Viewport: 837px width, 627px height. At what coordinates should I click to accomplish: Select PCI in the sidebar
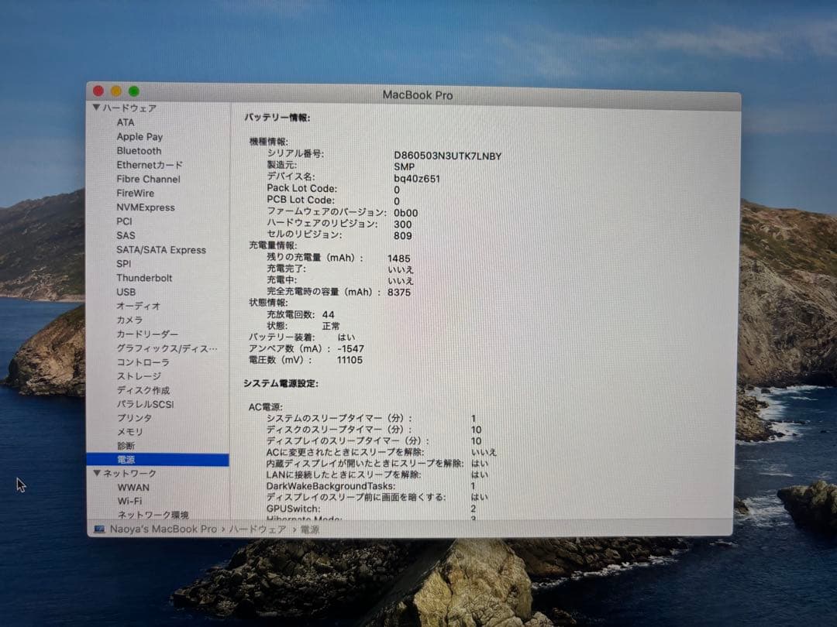[124, 221]
